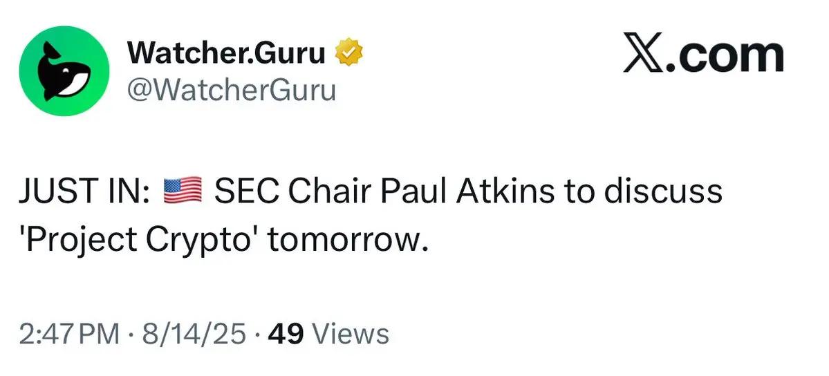Click the X.com watermark text
Image resolution: width=829 pixels, height=376 pixels.
pyautogui.click(x=703, y=53)
